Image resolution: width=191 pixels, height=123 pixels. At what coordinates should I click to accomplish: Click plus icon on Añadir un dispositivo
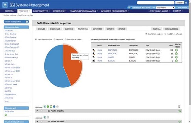[x=27, y=21]
